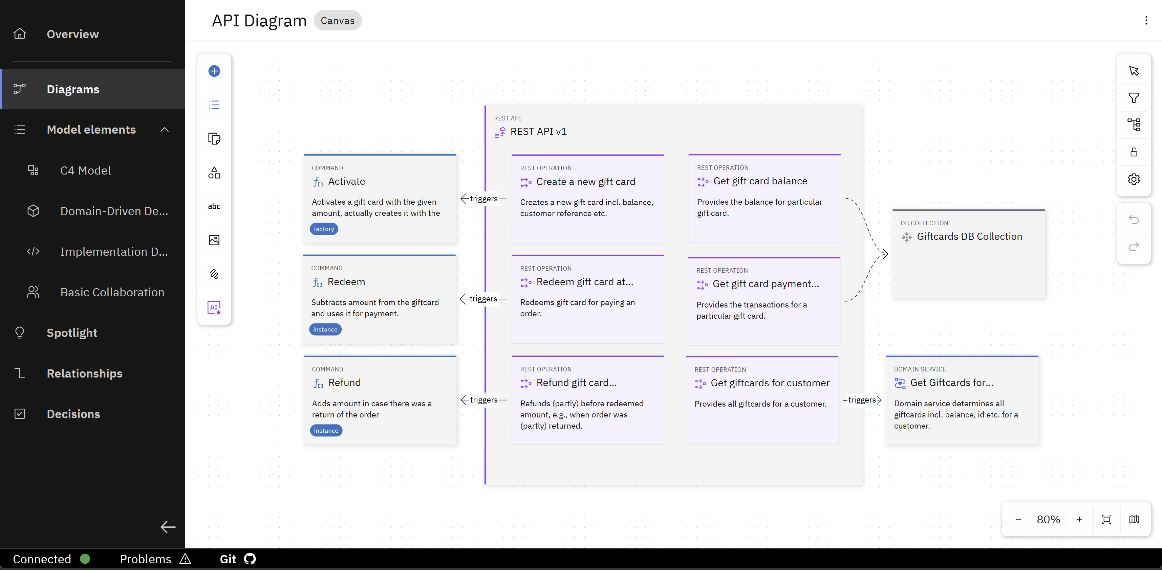The width and height of the screenshot is (1162, 570).
Task: Select the abc text tool
Action: (214, 206)
